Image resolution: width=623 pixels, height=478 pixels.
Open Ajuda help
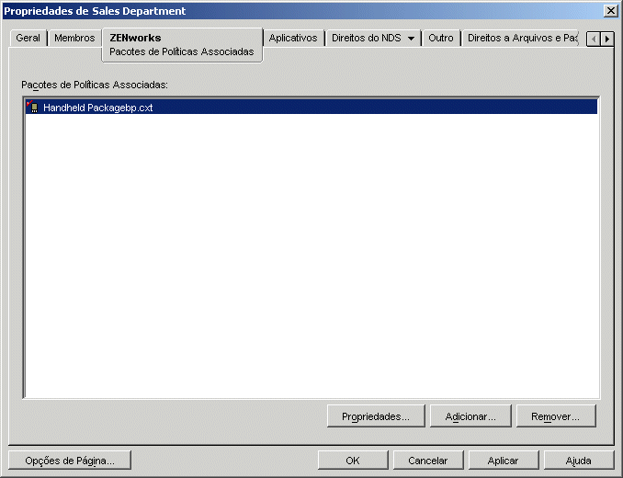[579, 461]
